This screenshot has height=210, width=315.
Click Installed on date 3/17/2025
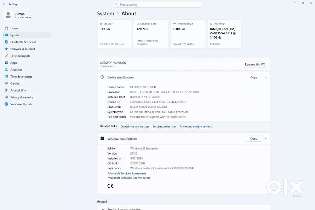point(136,158)
